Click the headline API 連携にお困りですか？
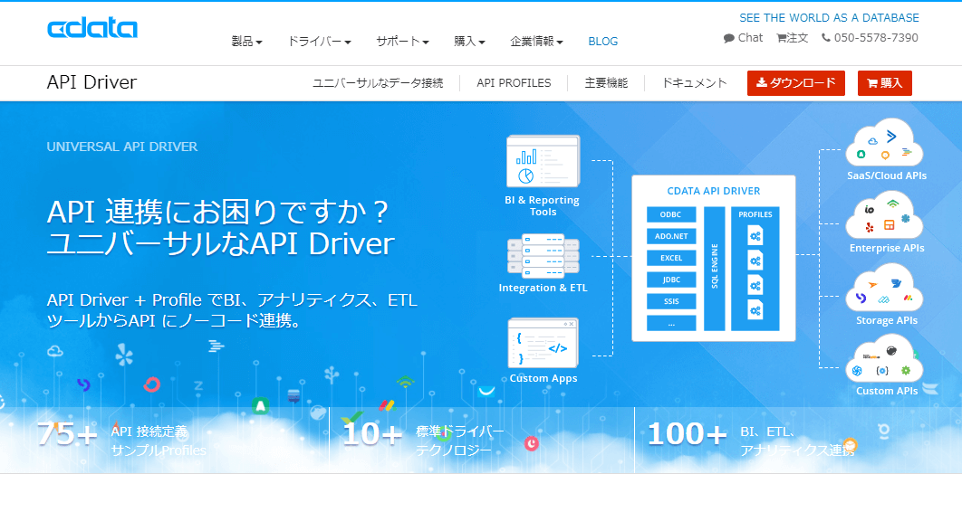The width and height of the screenshot is (962, 512). point(217,212)
